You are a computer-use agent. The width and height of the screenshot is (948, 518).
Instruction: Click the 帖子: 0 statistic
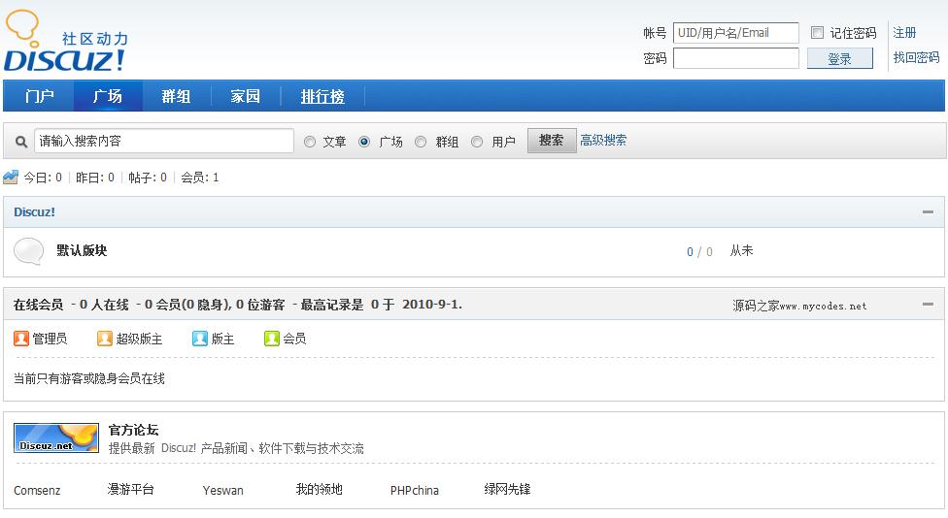148,178
